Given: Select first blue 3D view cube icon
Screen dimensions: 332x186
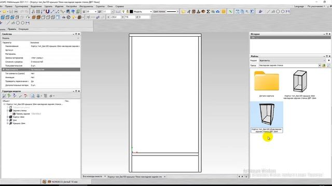Looking at the screenshot, I should click(x=3, y=17).
